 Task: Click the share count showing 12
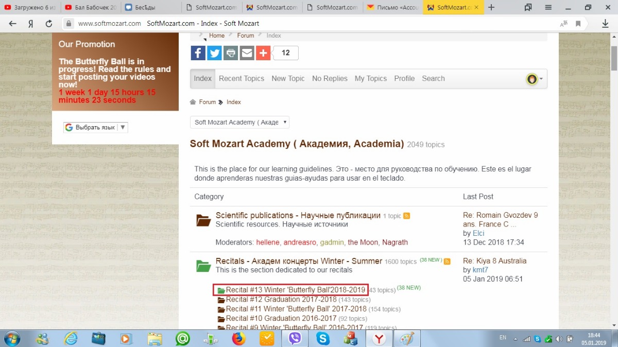pos(285,53)
